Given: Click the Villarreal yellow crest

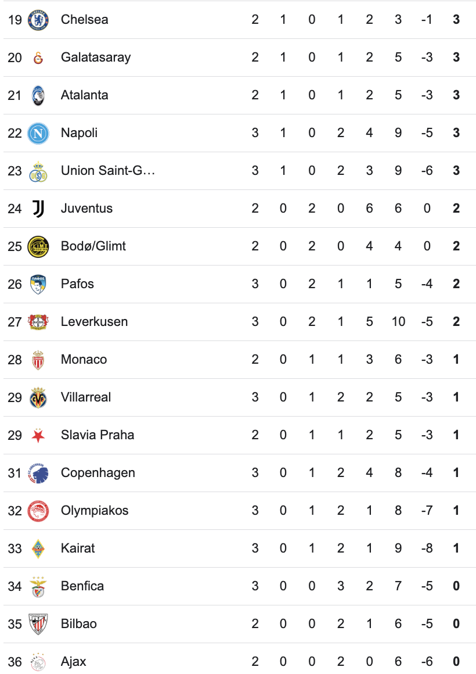Looking at the screenshot, I should pos(38,397).
